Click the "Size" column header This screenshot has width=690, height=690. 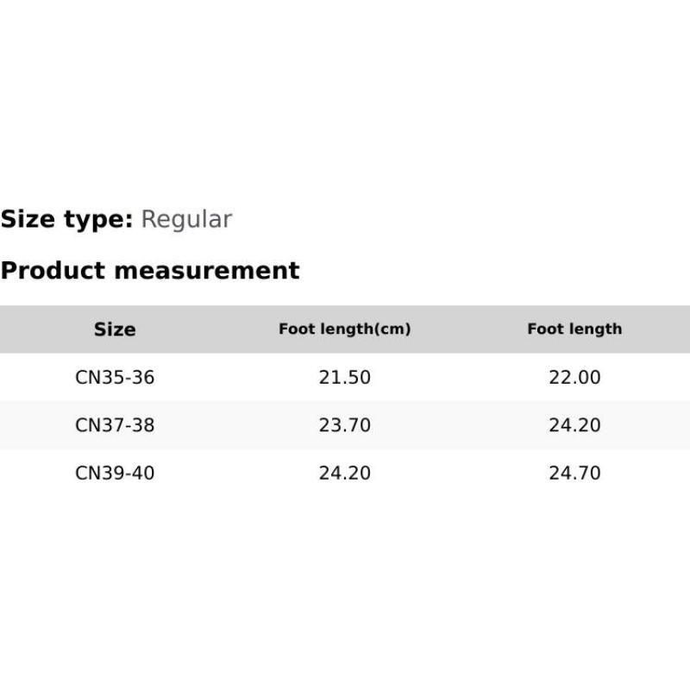click(x=115, y=329)
